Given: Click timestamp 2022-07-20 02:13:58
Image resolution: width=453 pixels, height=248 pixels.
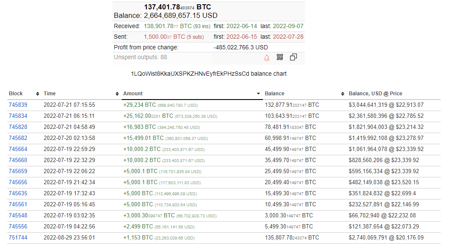Looking at the screenshot, I should pyautogui.click(x=69, y=138).
